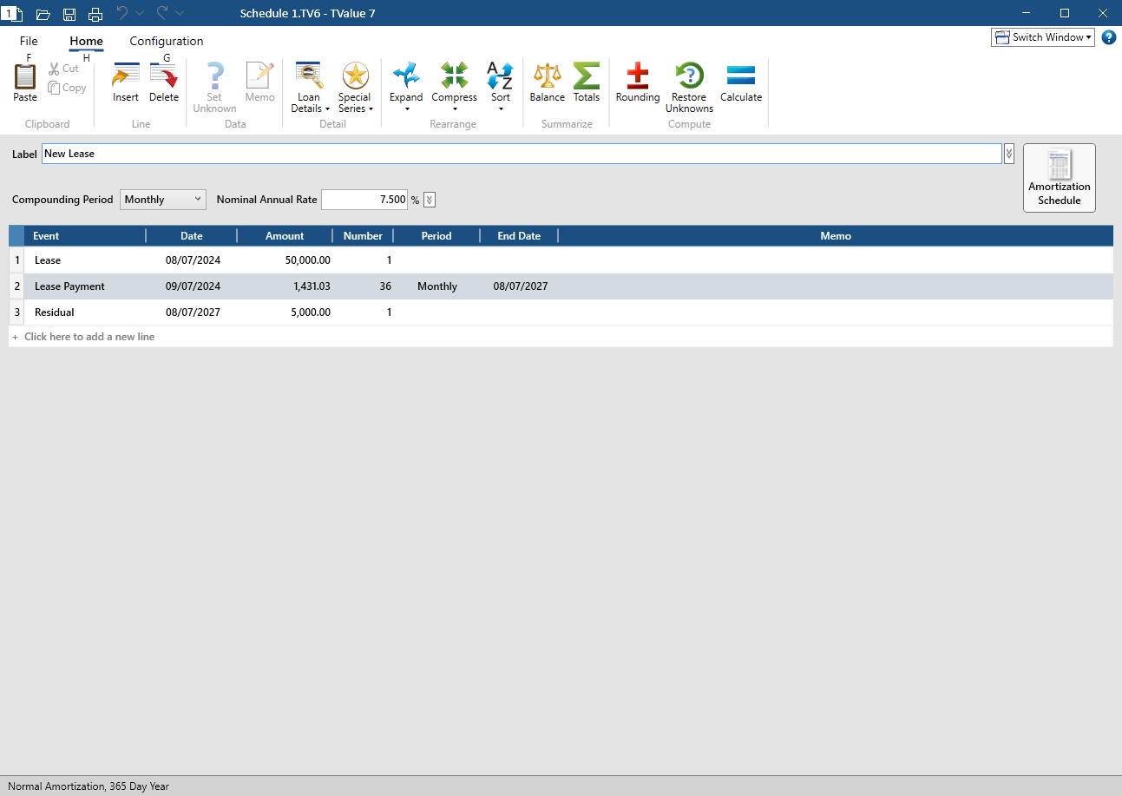Open the Switch Window dropdown
The height and width of the screenshot is (796, 1122).
[x=1042, y=37]
